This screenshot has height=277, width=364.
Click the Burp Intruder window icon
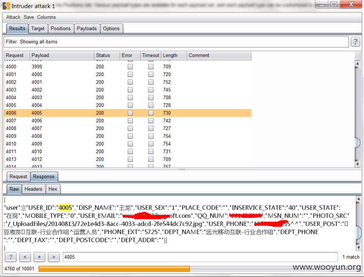6,6
